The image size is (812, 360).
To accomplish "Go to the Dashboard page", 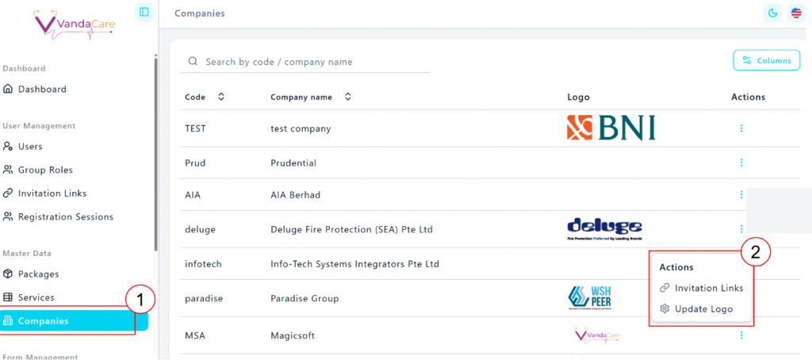I will click(42, 89).
